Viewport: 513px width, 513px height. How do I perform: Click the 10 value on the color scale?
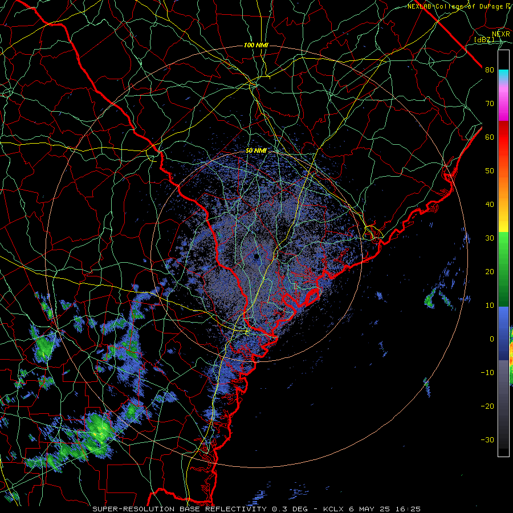490,306
